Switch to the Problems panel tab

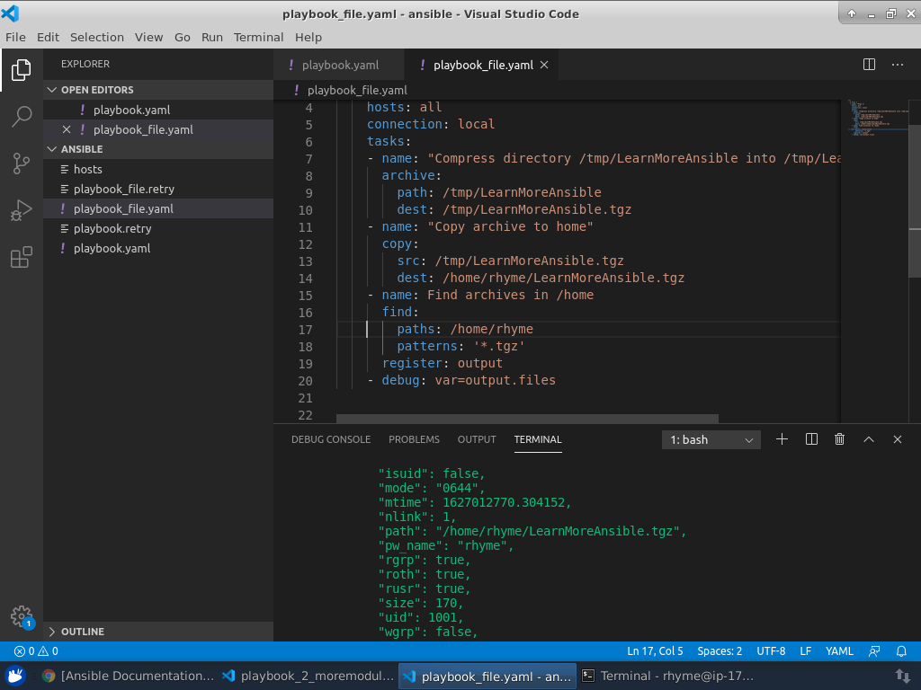414,439
